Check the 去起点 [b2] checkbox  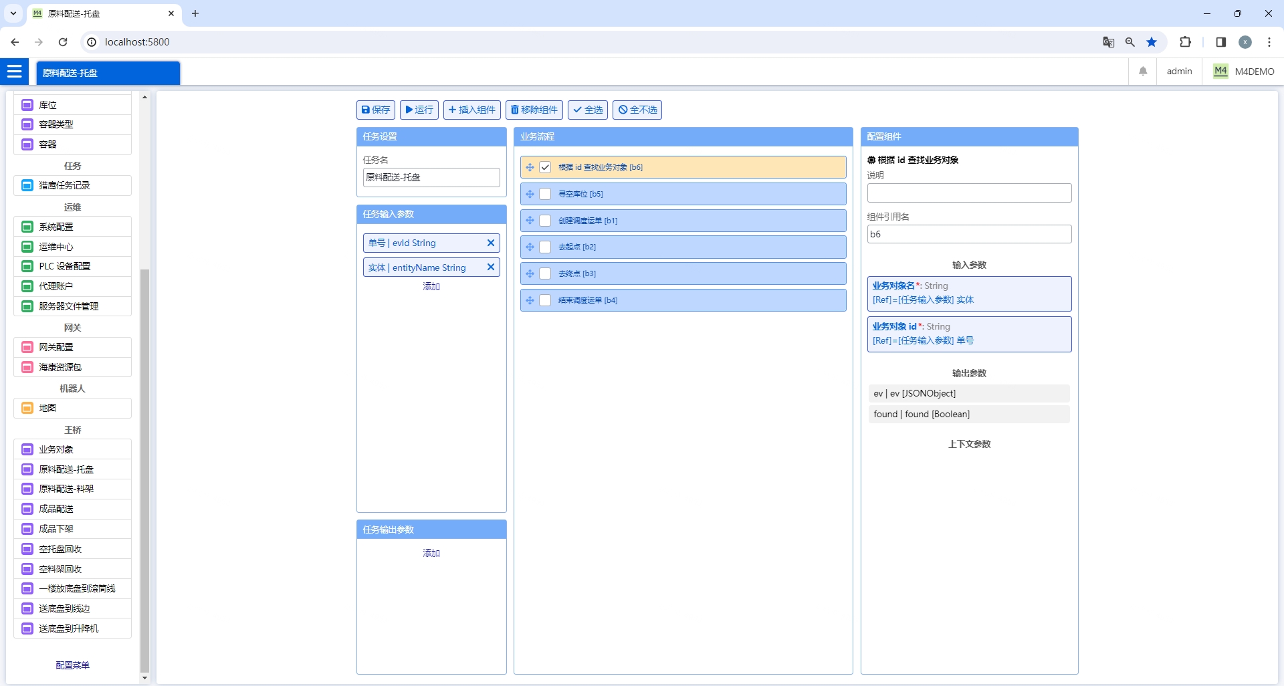(x=545, y=247)
